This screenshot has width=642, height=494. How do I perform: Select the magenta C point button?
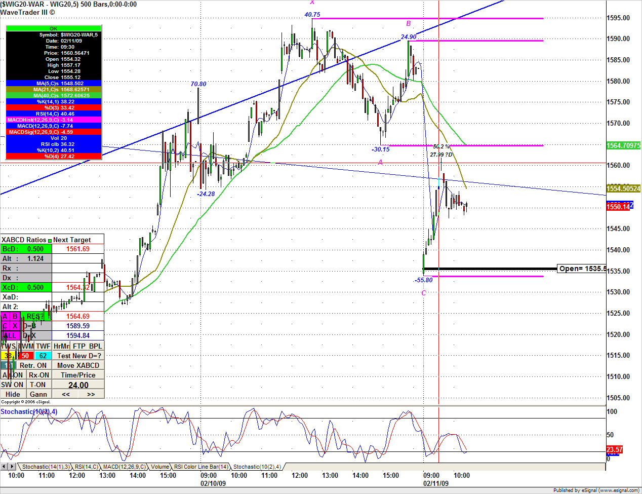click(5, 326)
